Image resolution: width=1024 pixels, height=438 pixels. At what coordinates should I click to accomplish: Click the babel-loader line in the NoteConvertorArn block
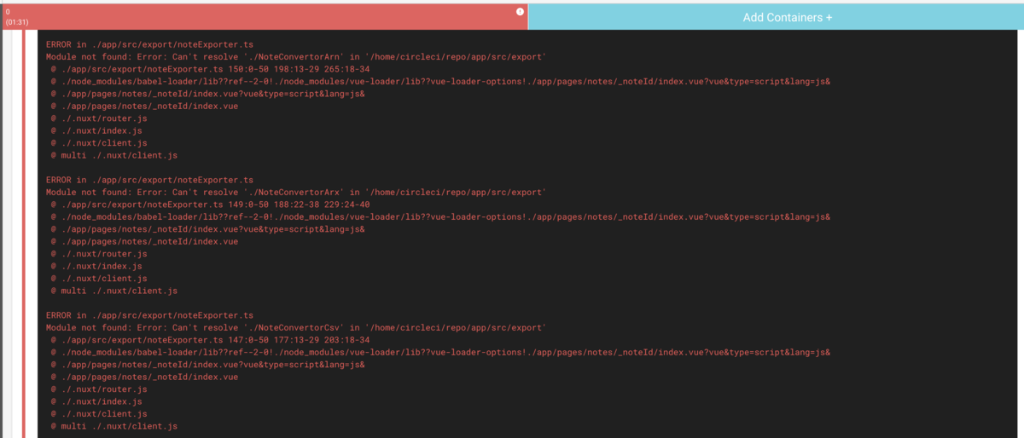coord(440,81)
